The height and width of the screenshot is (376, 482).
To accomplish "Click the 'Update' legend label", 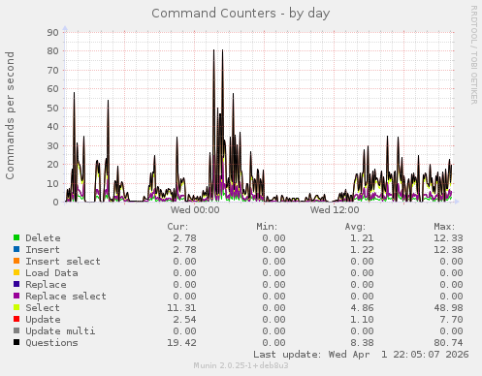I will pyautogui.click(x=43, y=320).
